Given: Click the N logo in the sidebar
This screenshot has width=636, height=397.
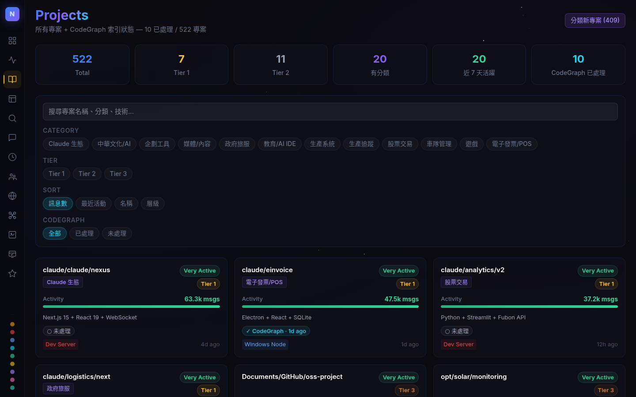Looking at the screenshot, I should click(x=12, y=14).
